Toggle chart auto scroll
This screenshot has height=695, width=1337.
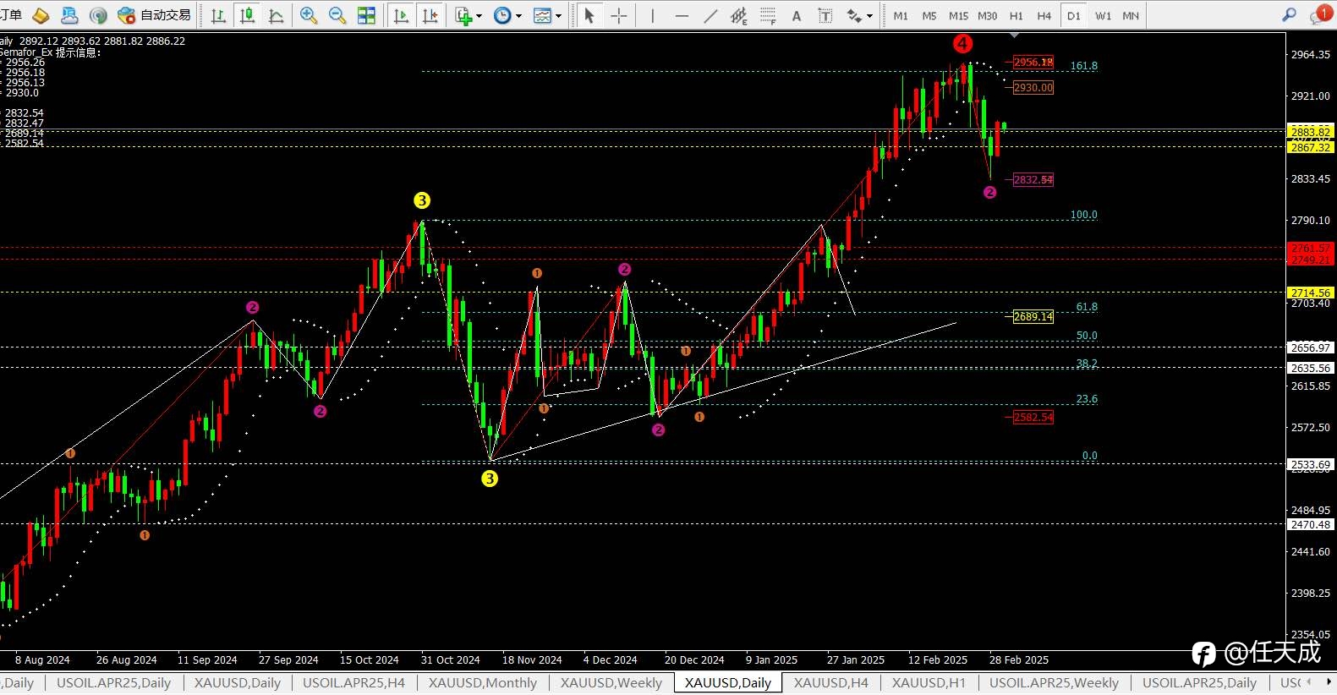coord(401,15)
